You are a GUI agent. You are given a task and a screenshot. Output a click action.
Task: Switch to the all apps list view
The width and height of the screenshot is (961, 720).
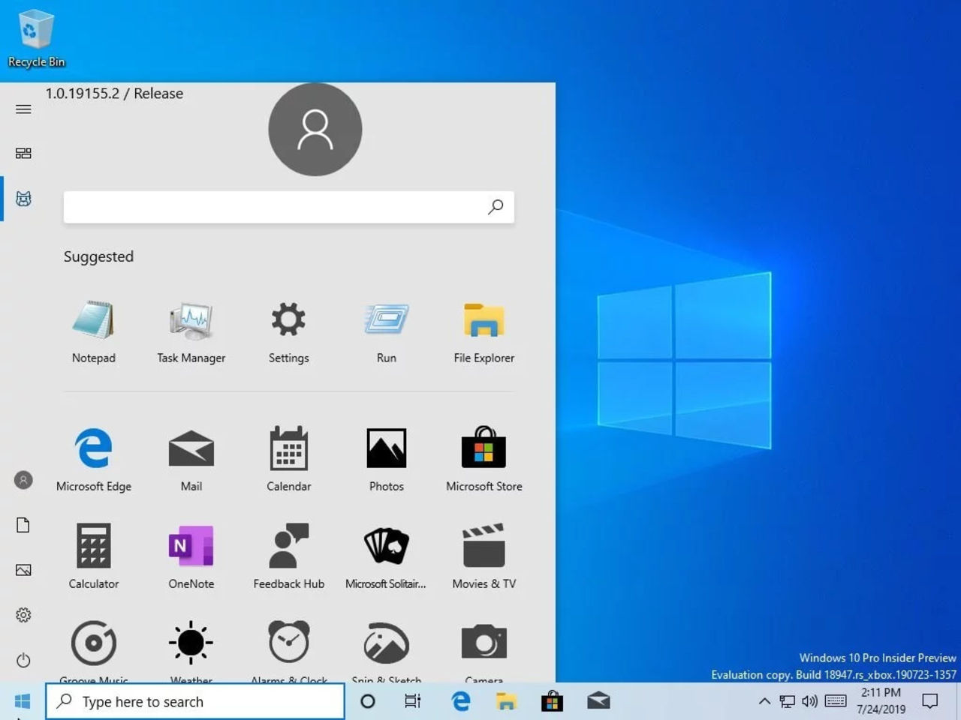point(23,199)
